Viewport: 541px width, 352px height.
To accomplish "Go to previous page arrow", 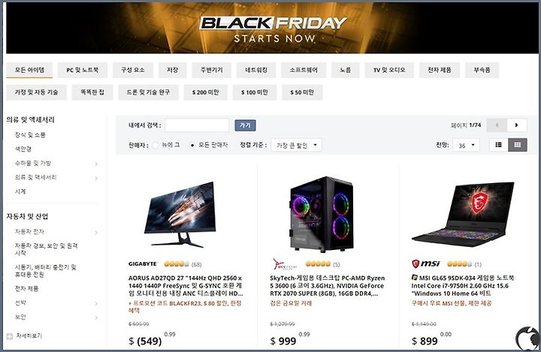I will tap(497, 125).
